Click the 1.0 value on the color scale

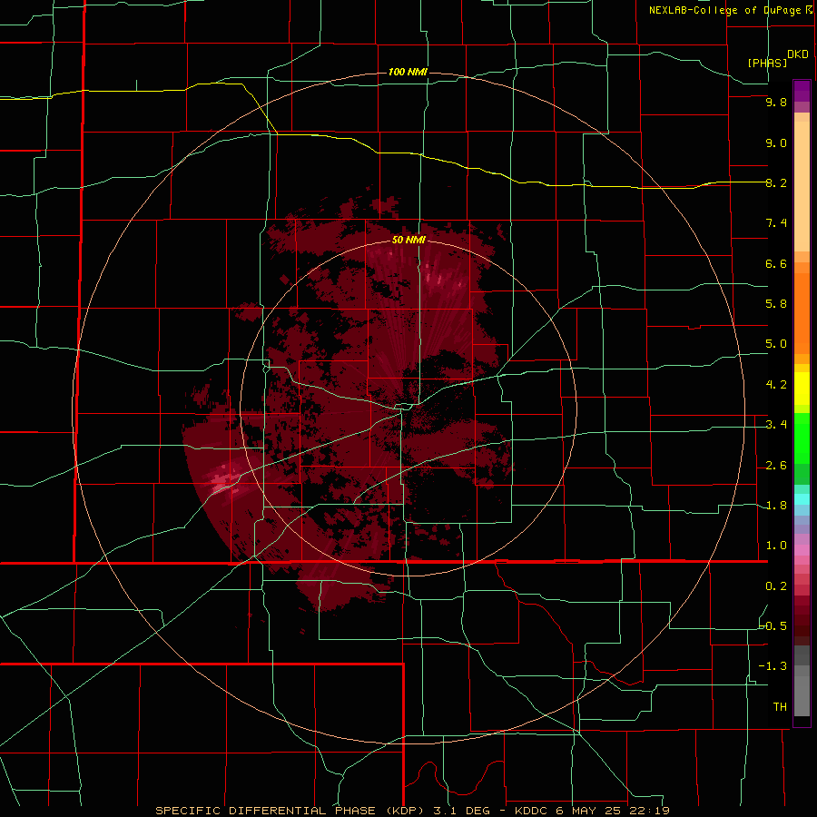tap(776, 546)
